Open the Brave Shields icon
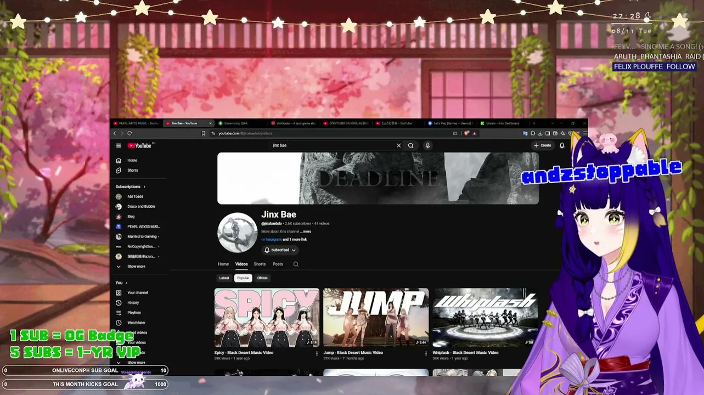 (x=467, y=133)
